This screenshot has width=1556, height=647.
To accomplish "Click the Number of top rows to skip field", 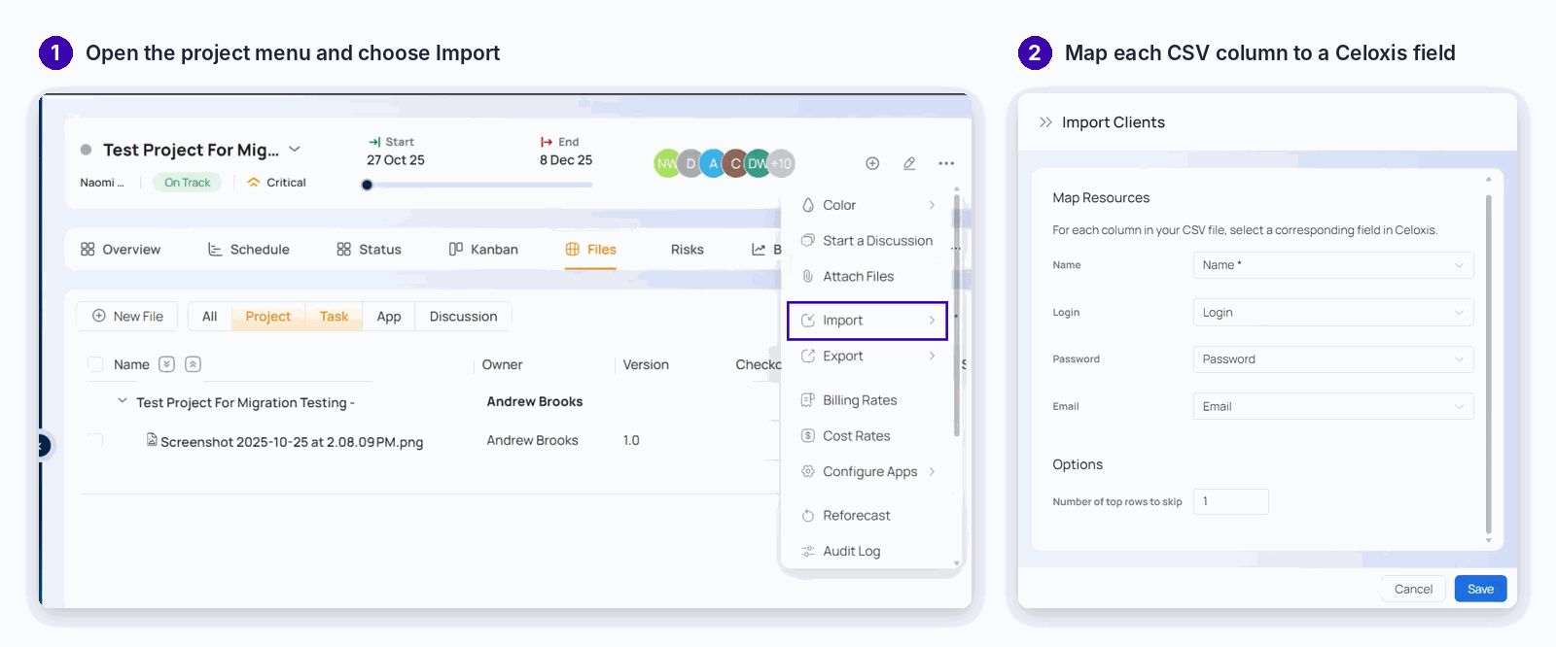I will pyautogui.click(x=1230, y=501).
